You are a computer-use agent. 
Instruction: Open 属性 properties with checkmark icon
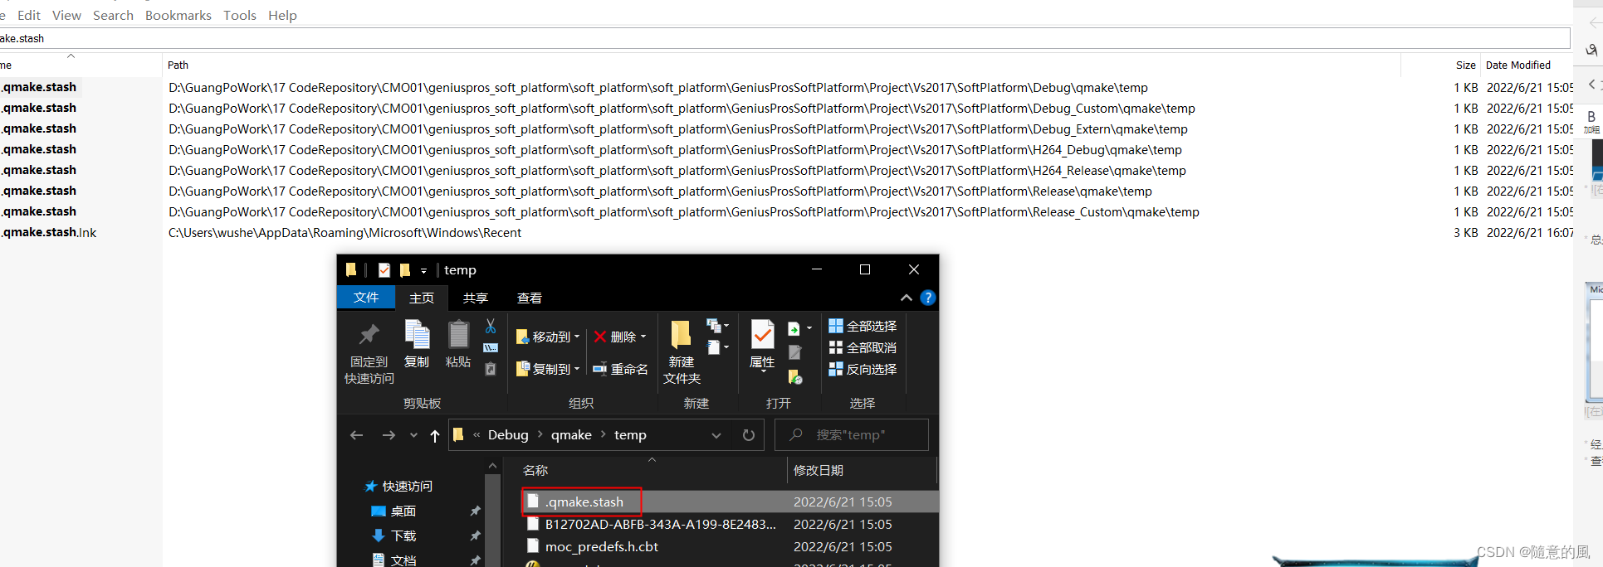(x=762, y=334)
